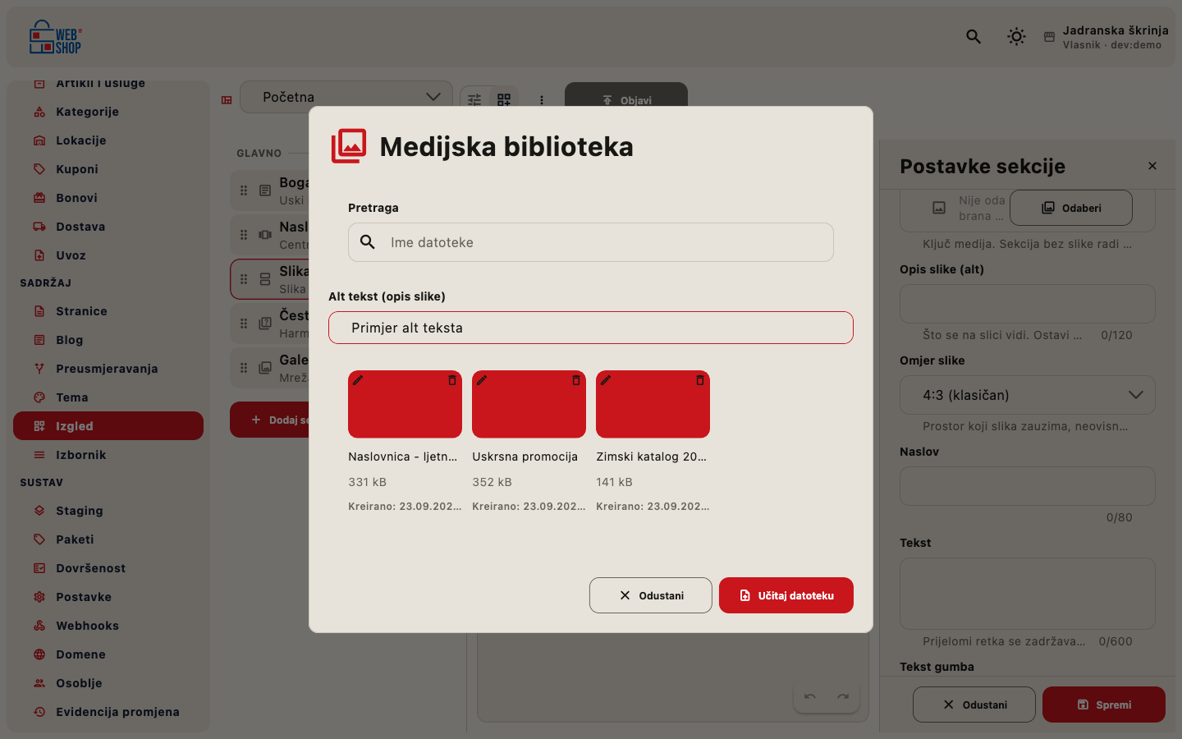This screenshot has height=739, width=1182.
Task: Select the Zimski katalog thumbnail
Action: 653,404
